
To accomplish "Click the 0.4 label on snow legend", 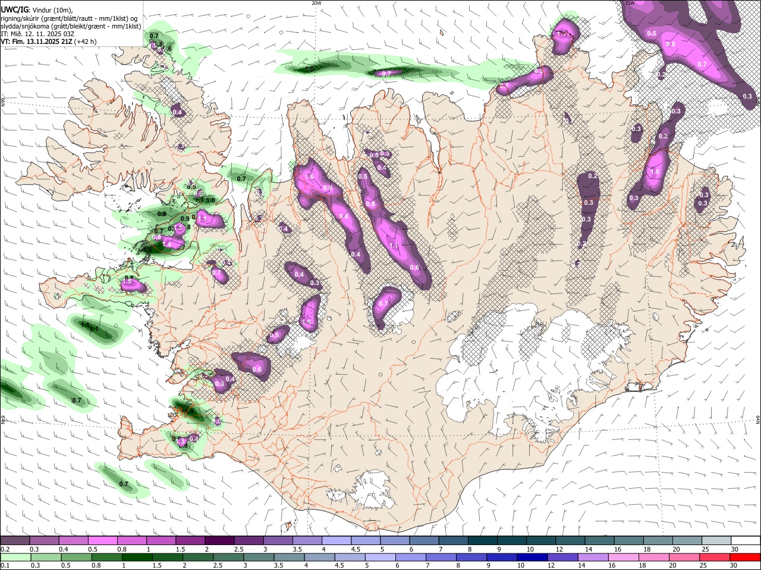I will pyautogui.click(x=63, y=549).
